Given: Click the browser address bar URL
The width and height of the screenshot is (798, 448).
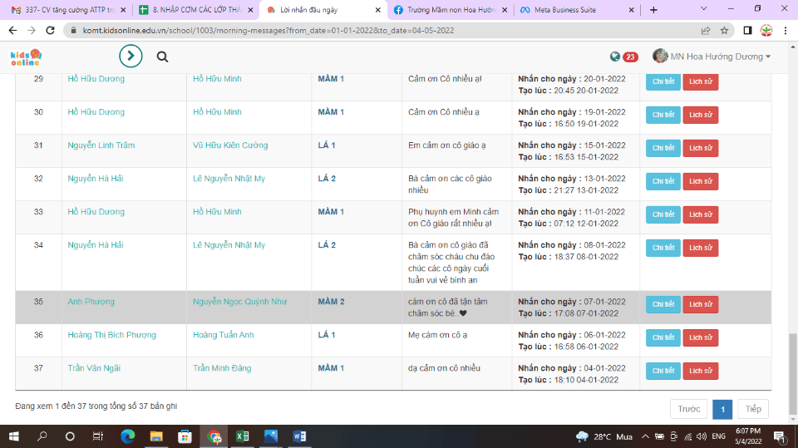Looking at the screenshot, I should 266,30.
